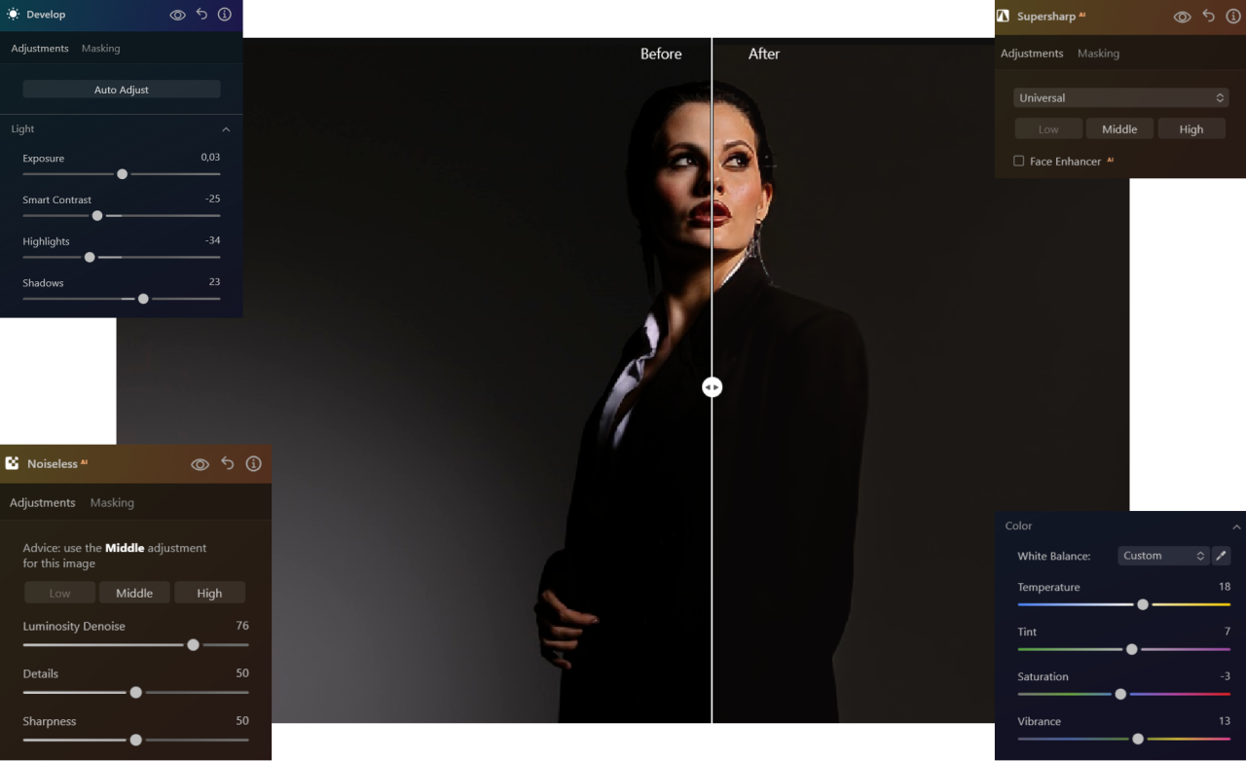
Task: Click the Develop panel sun icon
Action: (13, 15)
